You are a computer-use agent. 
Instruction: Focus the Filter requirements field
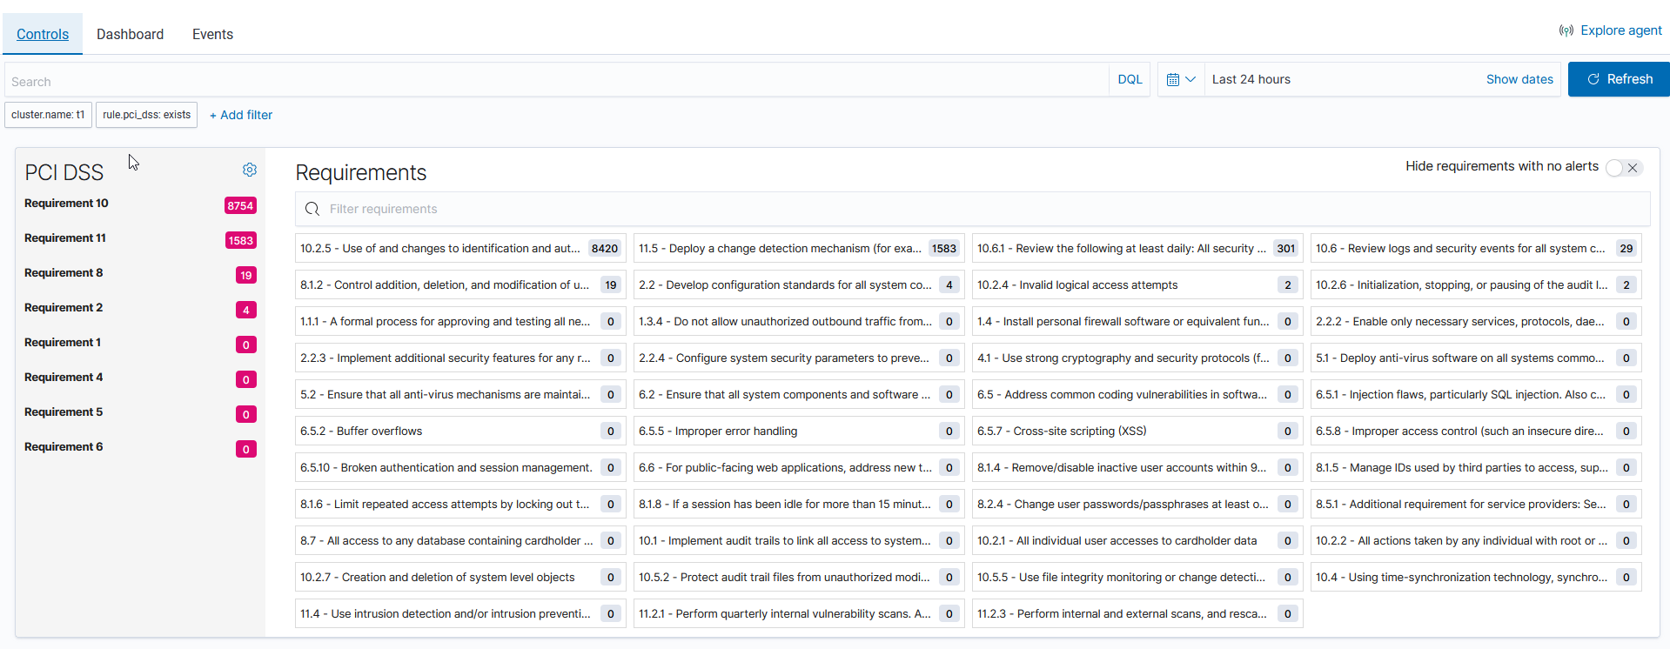coord(973,209)
